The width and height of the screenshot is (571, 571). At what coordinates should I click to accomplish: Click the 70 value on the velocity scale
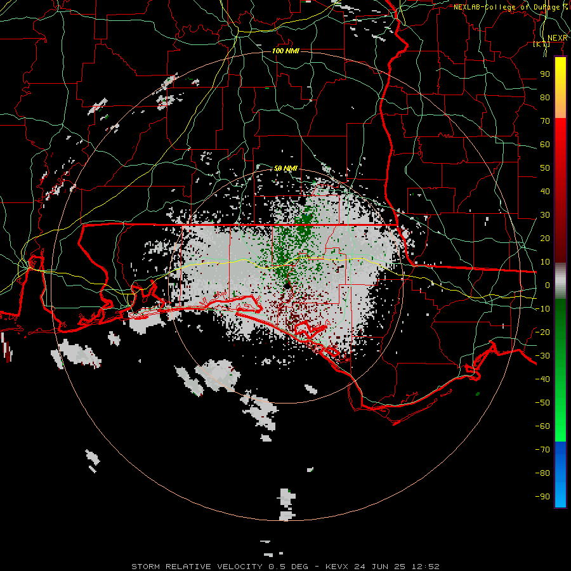point(545,121)
